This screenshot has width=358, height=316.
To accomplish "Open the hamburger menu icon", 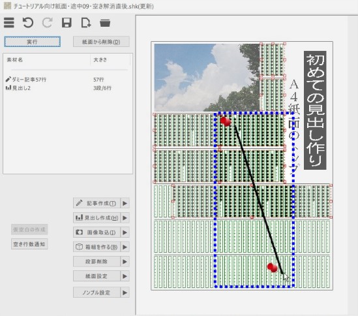I will coord(9,23).
